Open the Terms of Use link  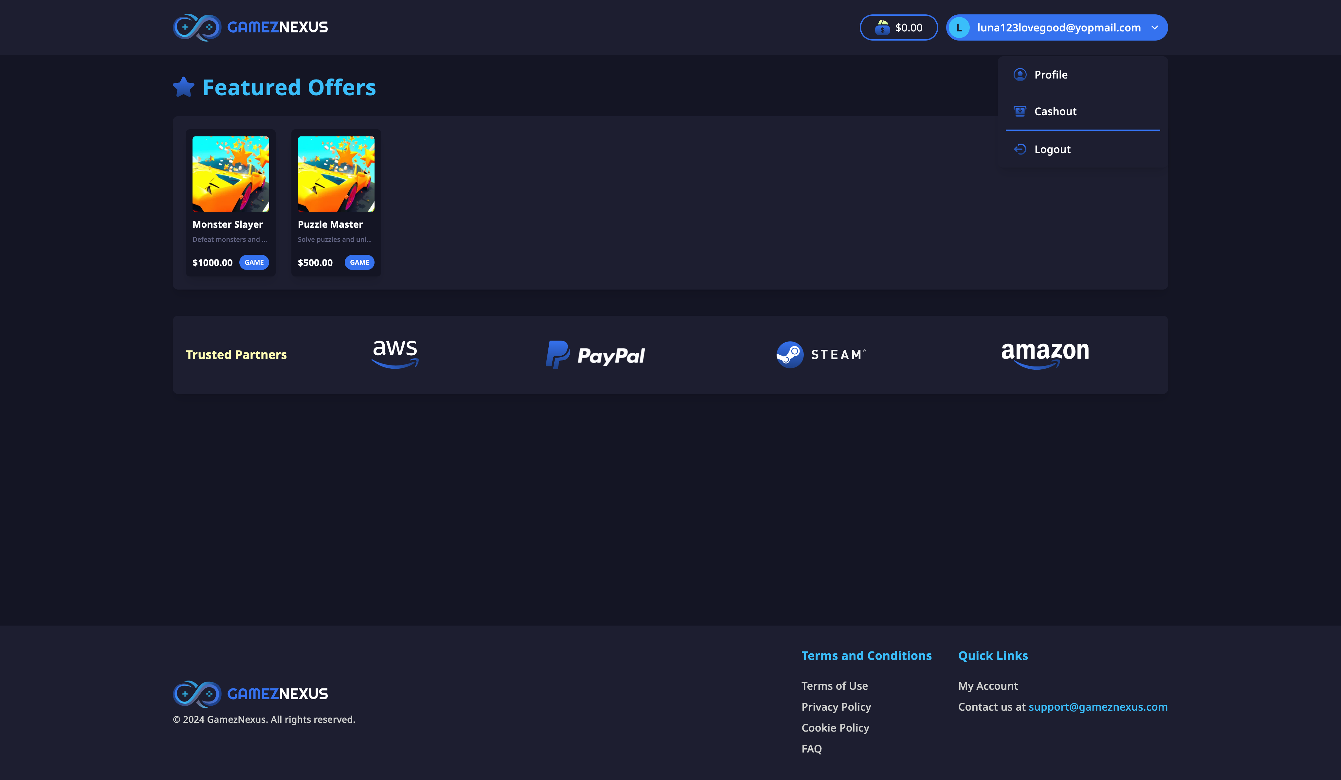click(x=835, y=686)
